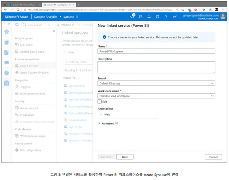Open the Monitor hub gauge icon
Image resolution: width=229 pixels, height=180 pixels.
(x=7, y=73)
